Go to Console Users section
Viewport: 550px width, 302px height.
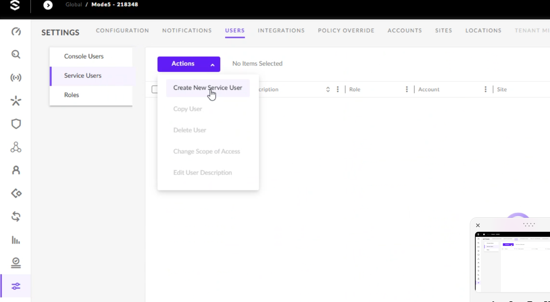pos(84,56)
